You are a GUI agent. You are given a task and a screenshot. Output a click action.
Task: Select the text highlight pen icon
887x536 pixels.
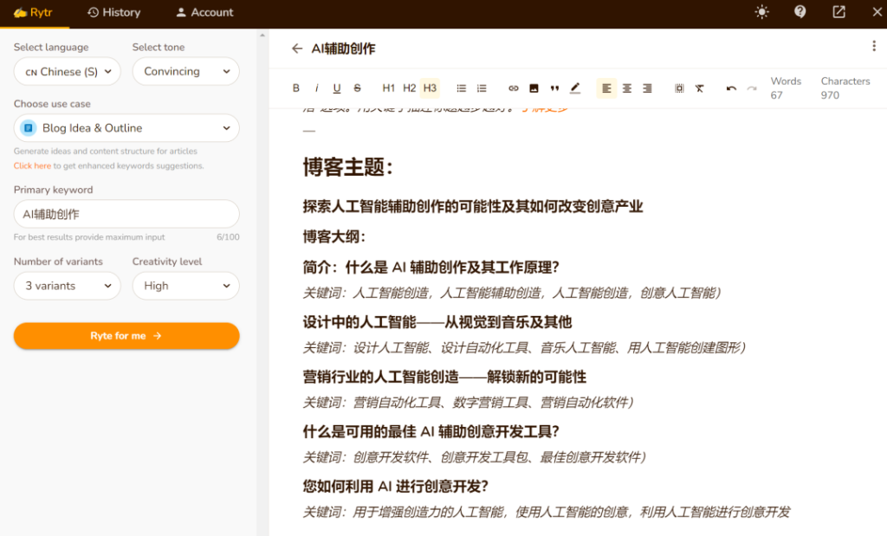point(575,87)
